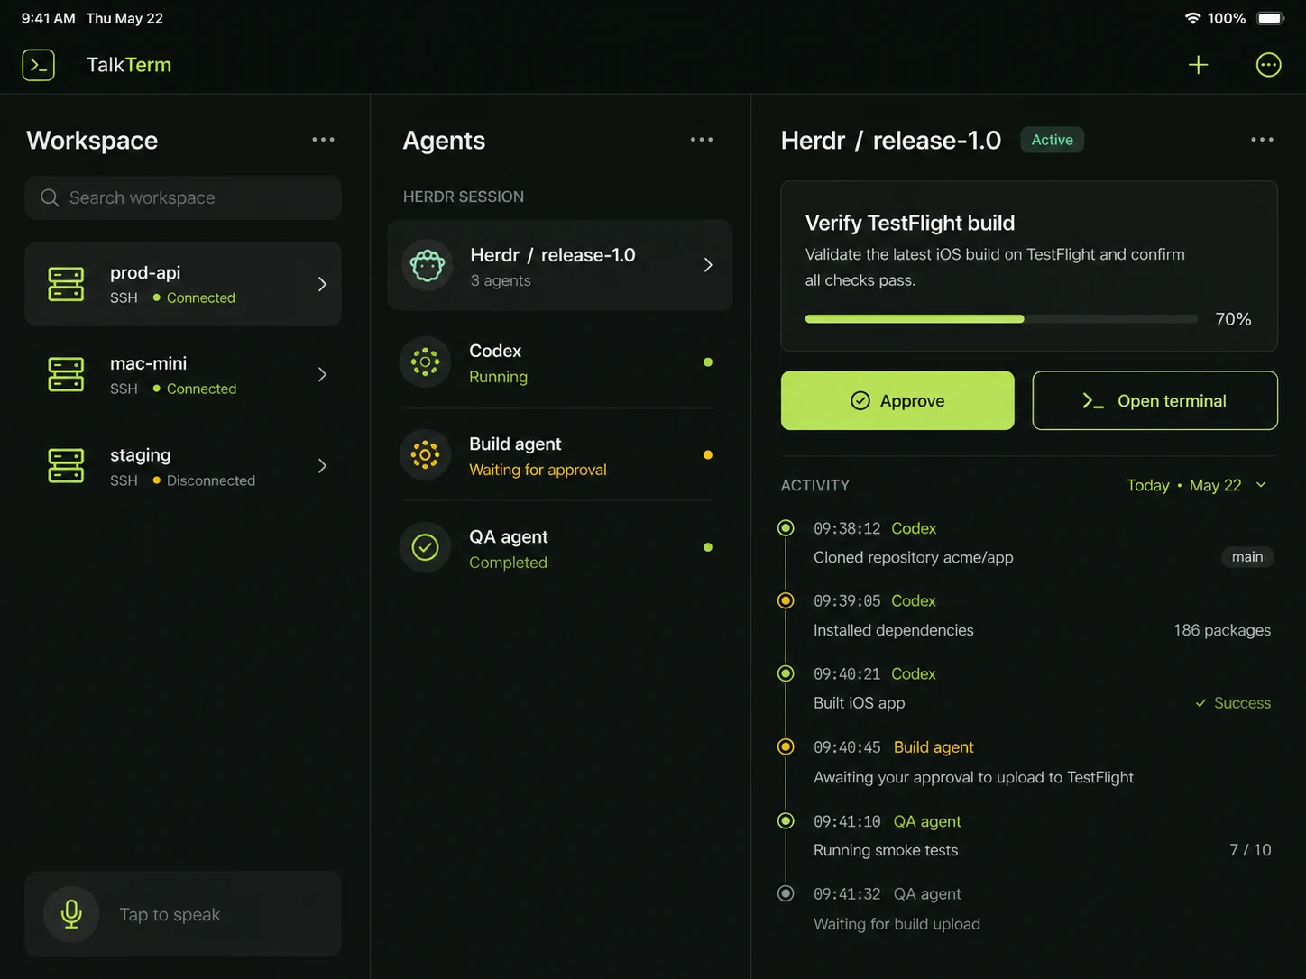Click the '7 / 10' smoke test count
The image size is (1306, 979).
point(1250,850)
